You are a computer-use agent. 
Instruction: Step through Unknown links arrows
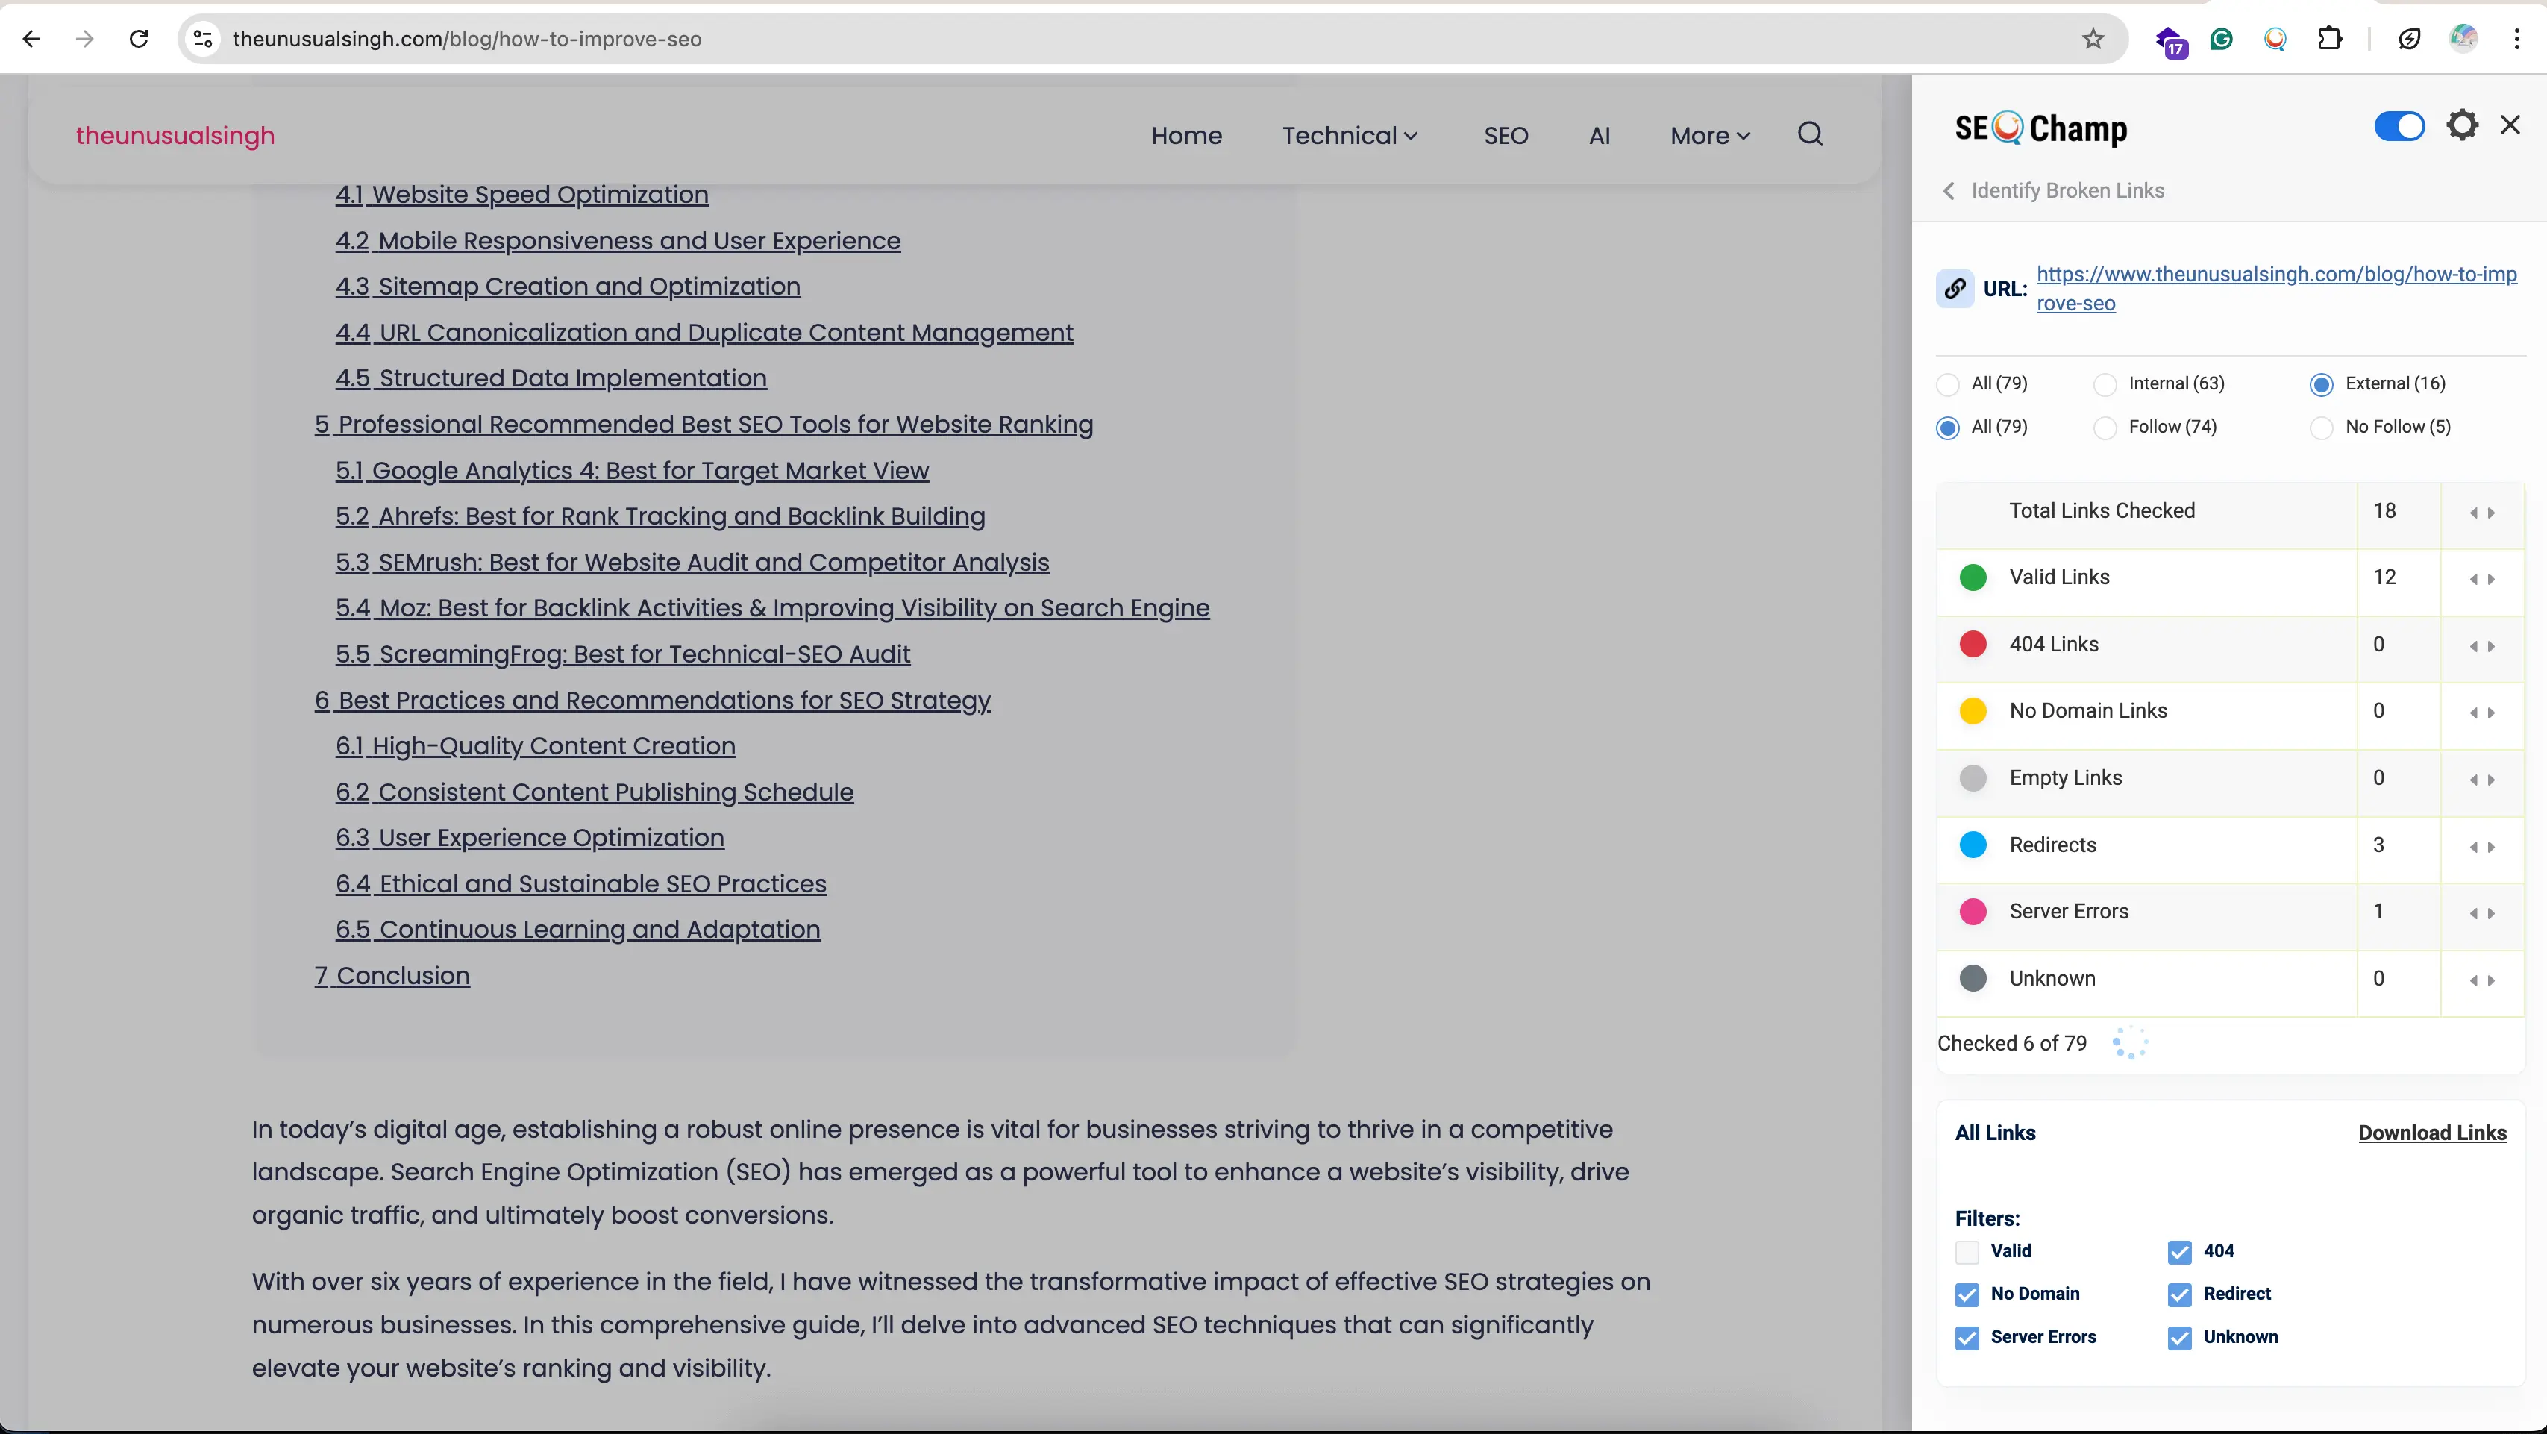tap(2482, 980)
